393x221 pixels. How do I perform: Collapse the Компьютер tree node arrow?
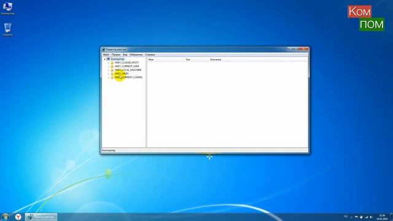[105, 59]
